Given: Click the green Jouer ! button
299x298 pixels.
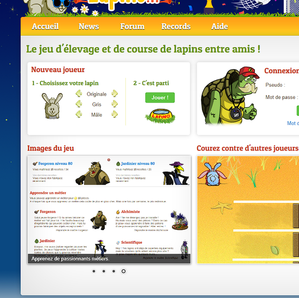Looking at the screenshot, I should tap(160, 97).
